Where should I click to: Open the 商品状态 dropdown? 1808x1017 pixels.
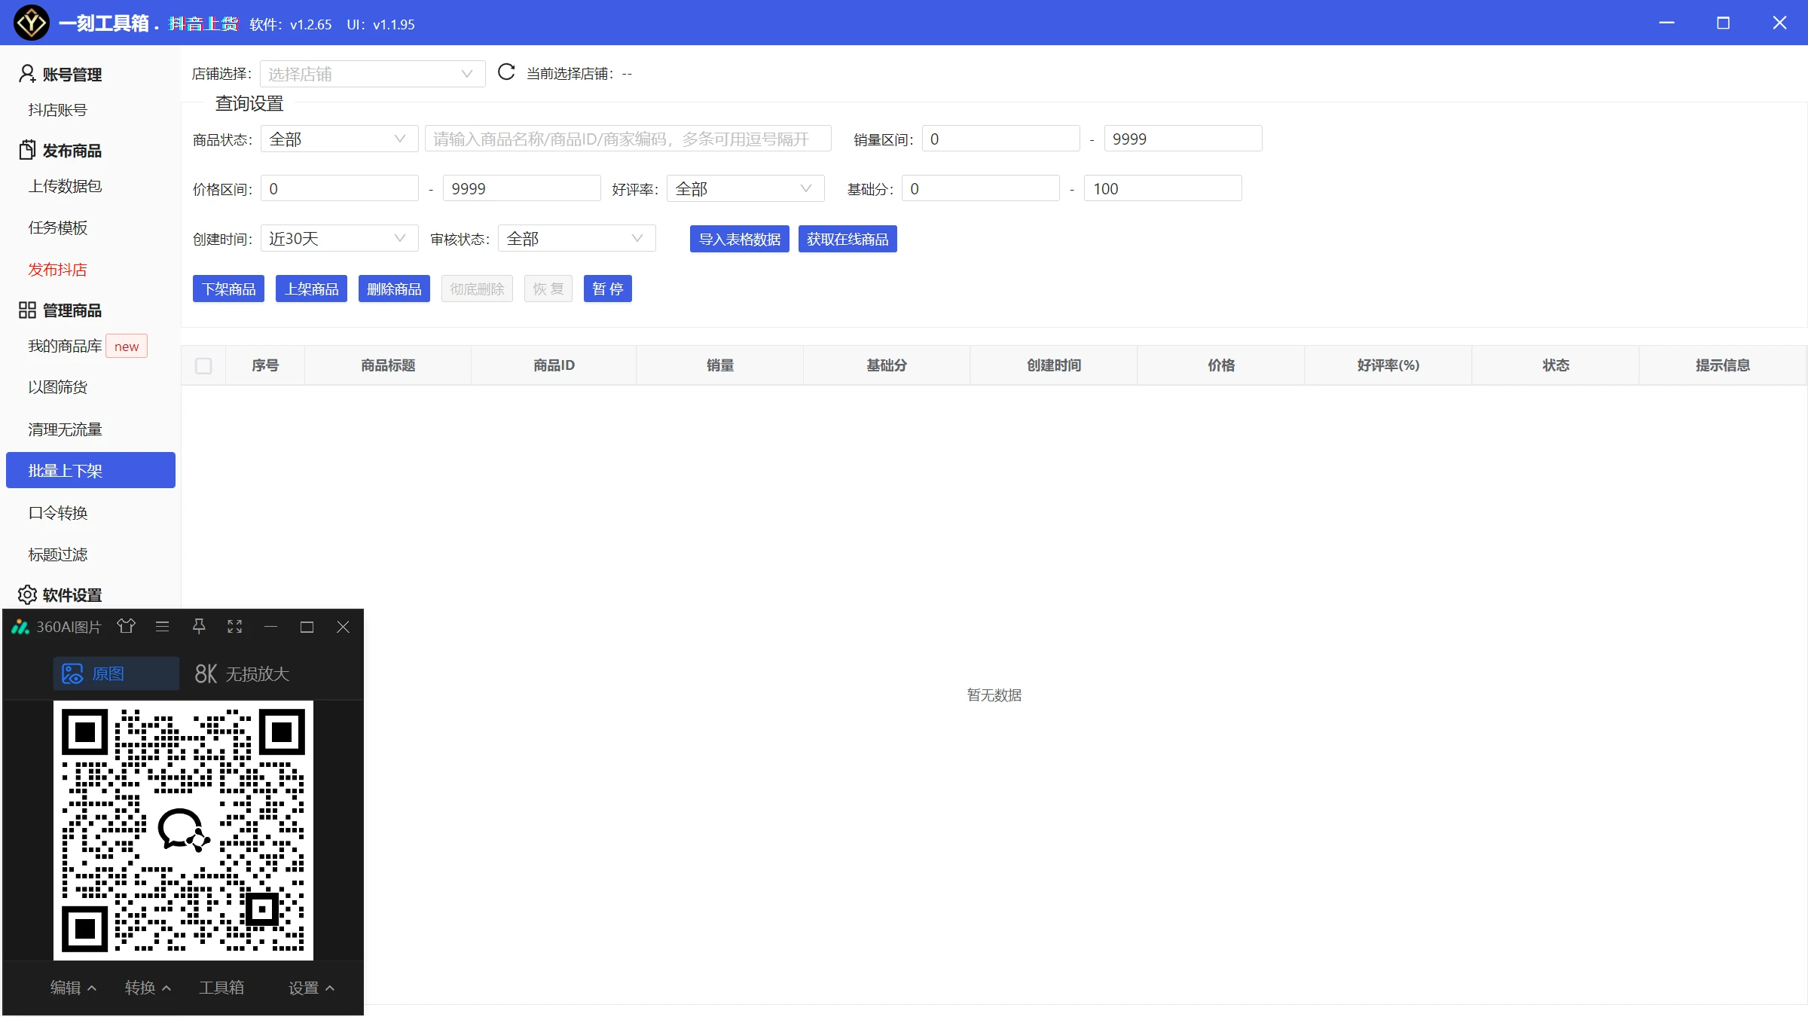coord(339,139)
